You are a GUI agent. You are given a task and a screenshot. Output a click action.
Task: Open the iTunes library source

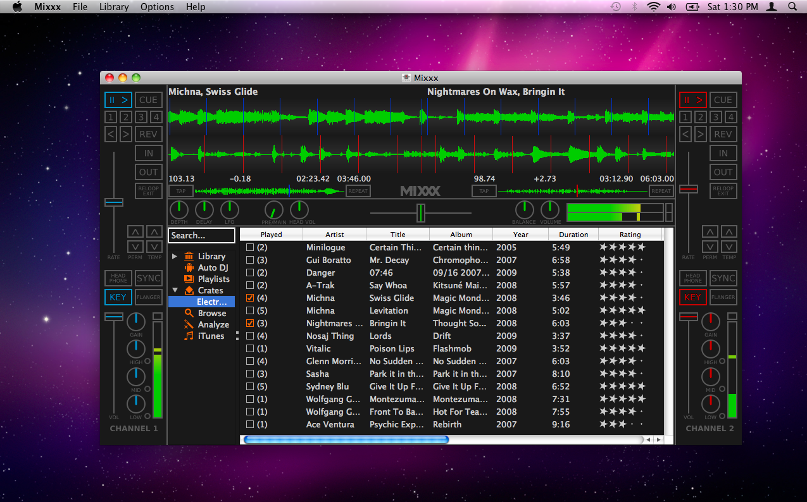click(208, 336)
